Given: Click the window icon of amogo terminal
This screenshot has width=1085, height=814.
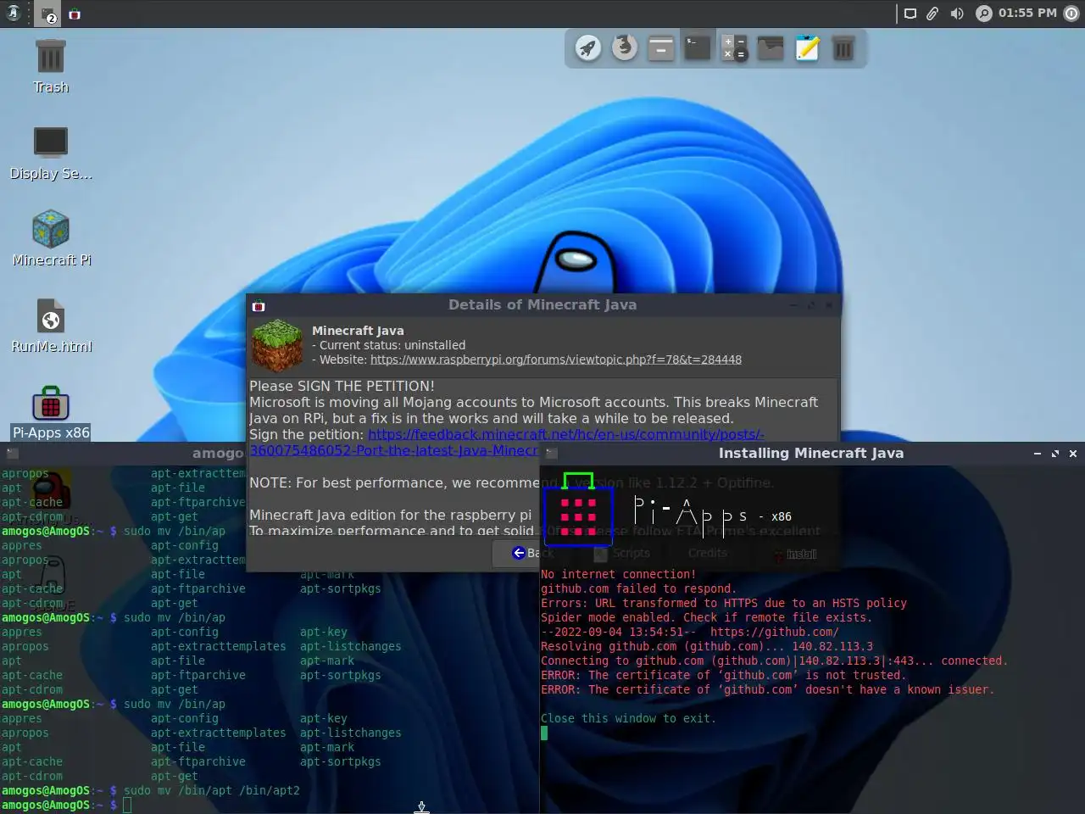Looking at the screenshot, I should point(13,454).
